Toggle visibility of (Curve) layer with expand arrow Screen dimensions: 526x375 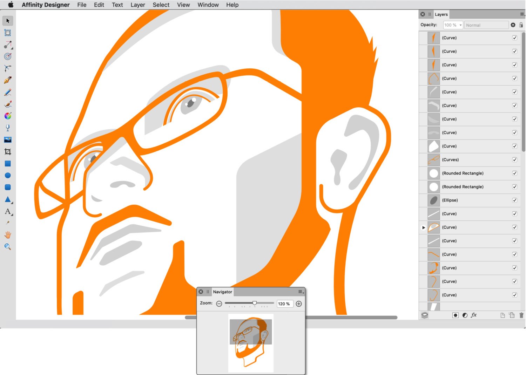point(514,227)
